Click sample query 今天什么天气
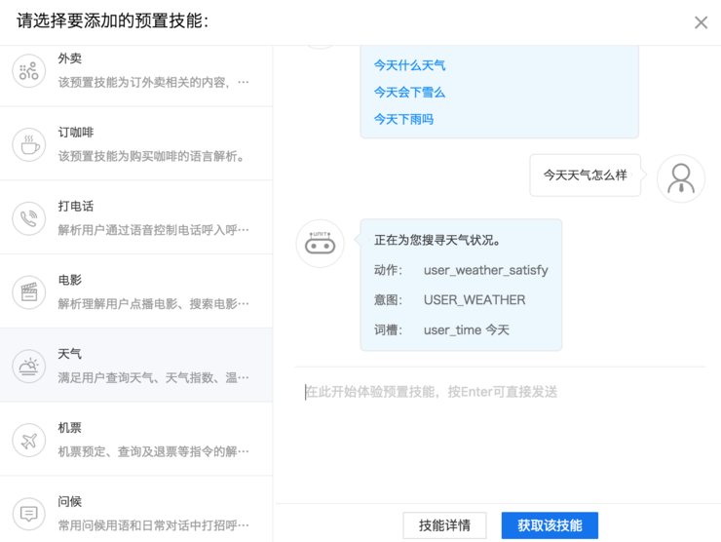 click(x=409, y=65)
